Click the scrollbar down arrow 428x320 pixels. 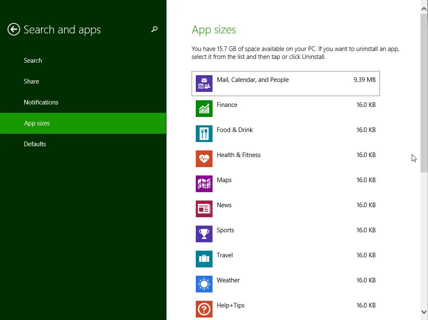(x=424, y=312)
